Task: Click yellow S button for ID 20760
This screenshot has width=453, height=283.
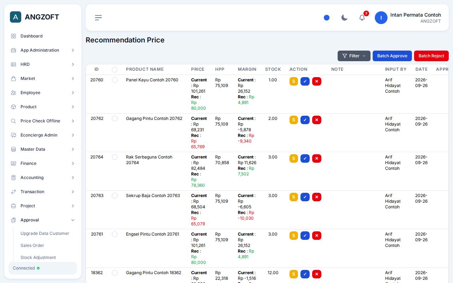Action: [294, 81]
